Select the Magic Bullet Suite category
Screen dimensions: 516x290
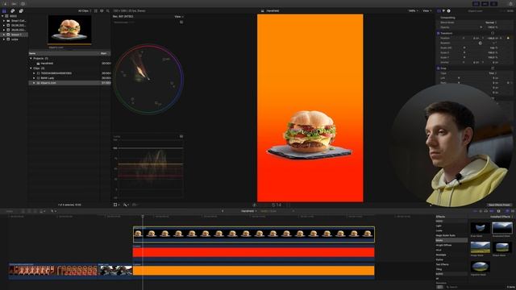coord(446,235)
